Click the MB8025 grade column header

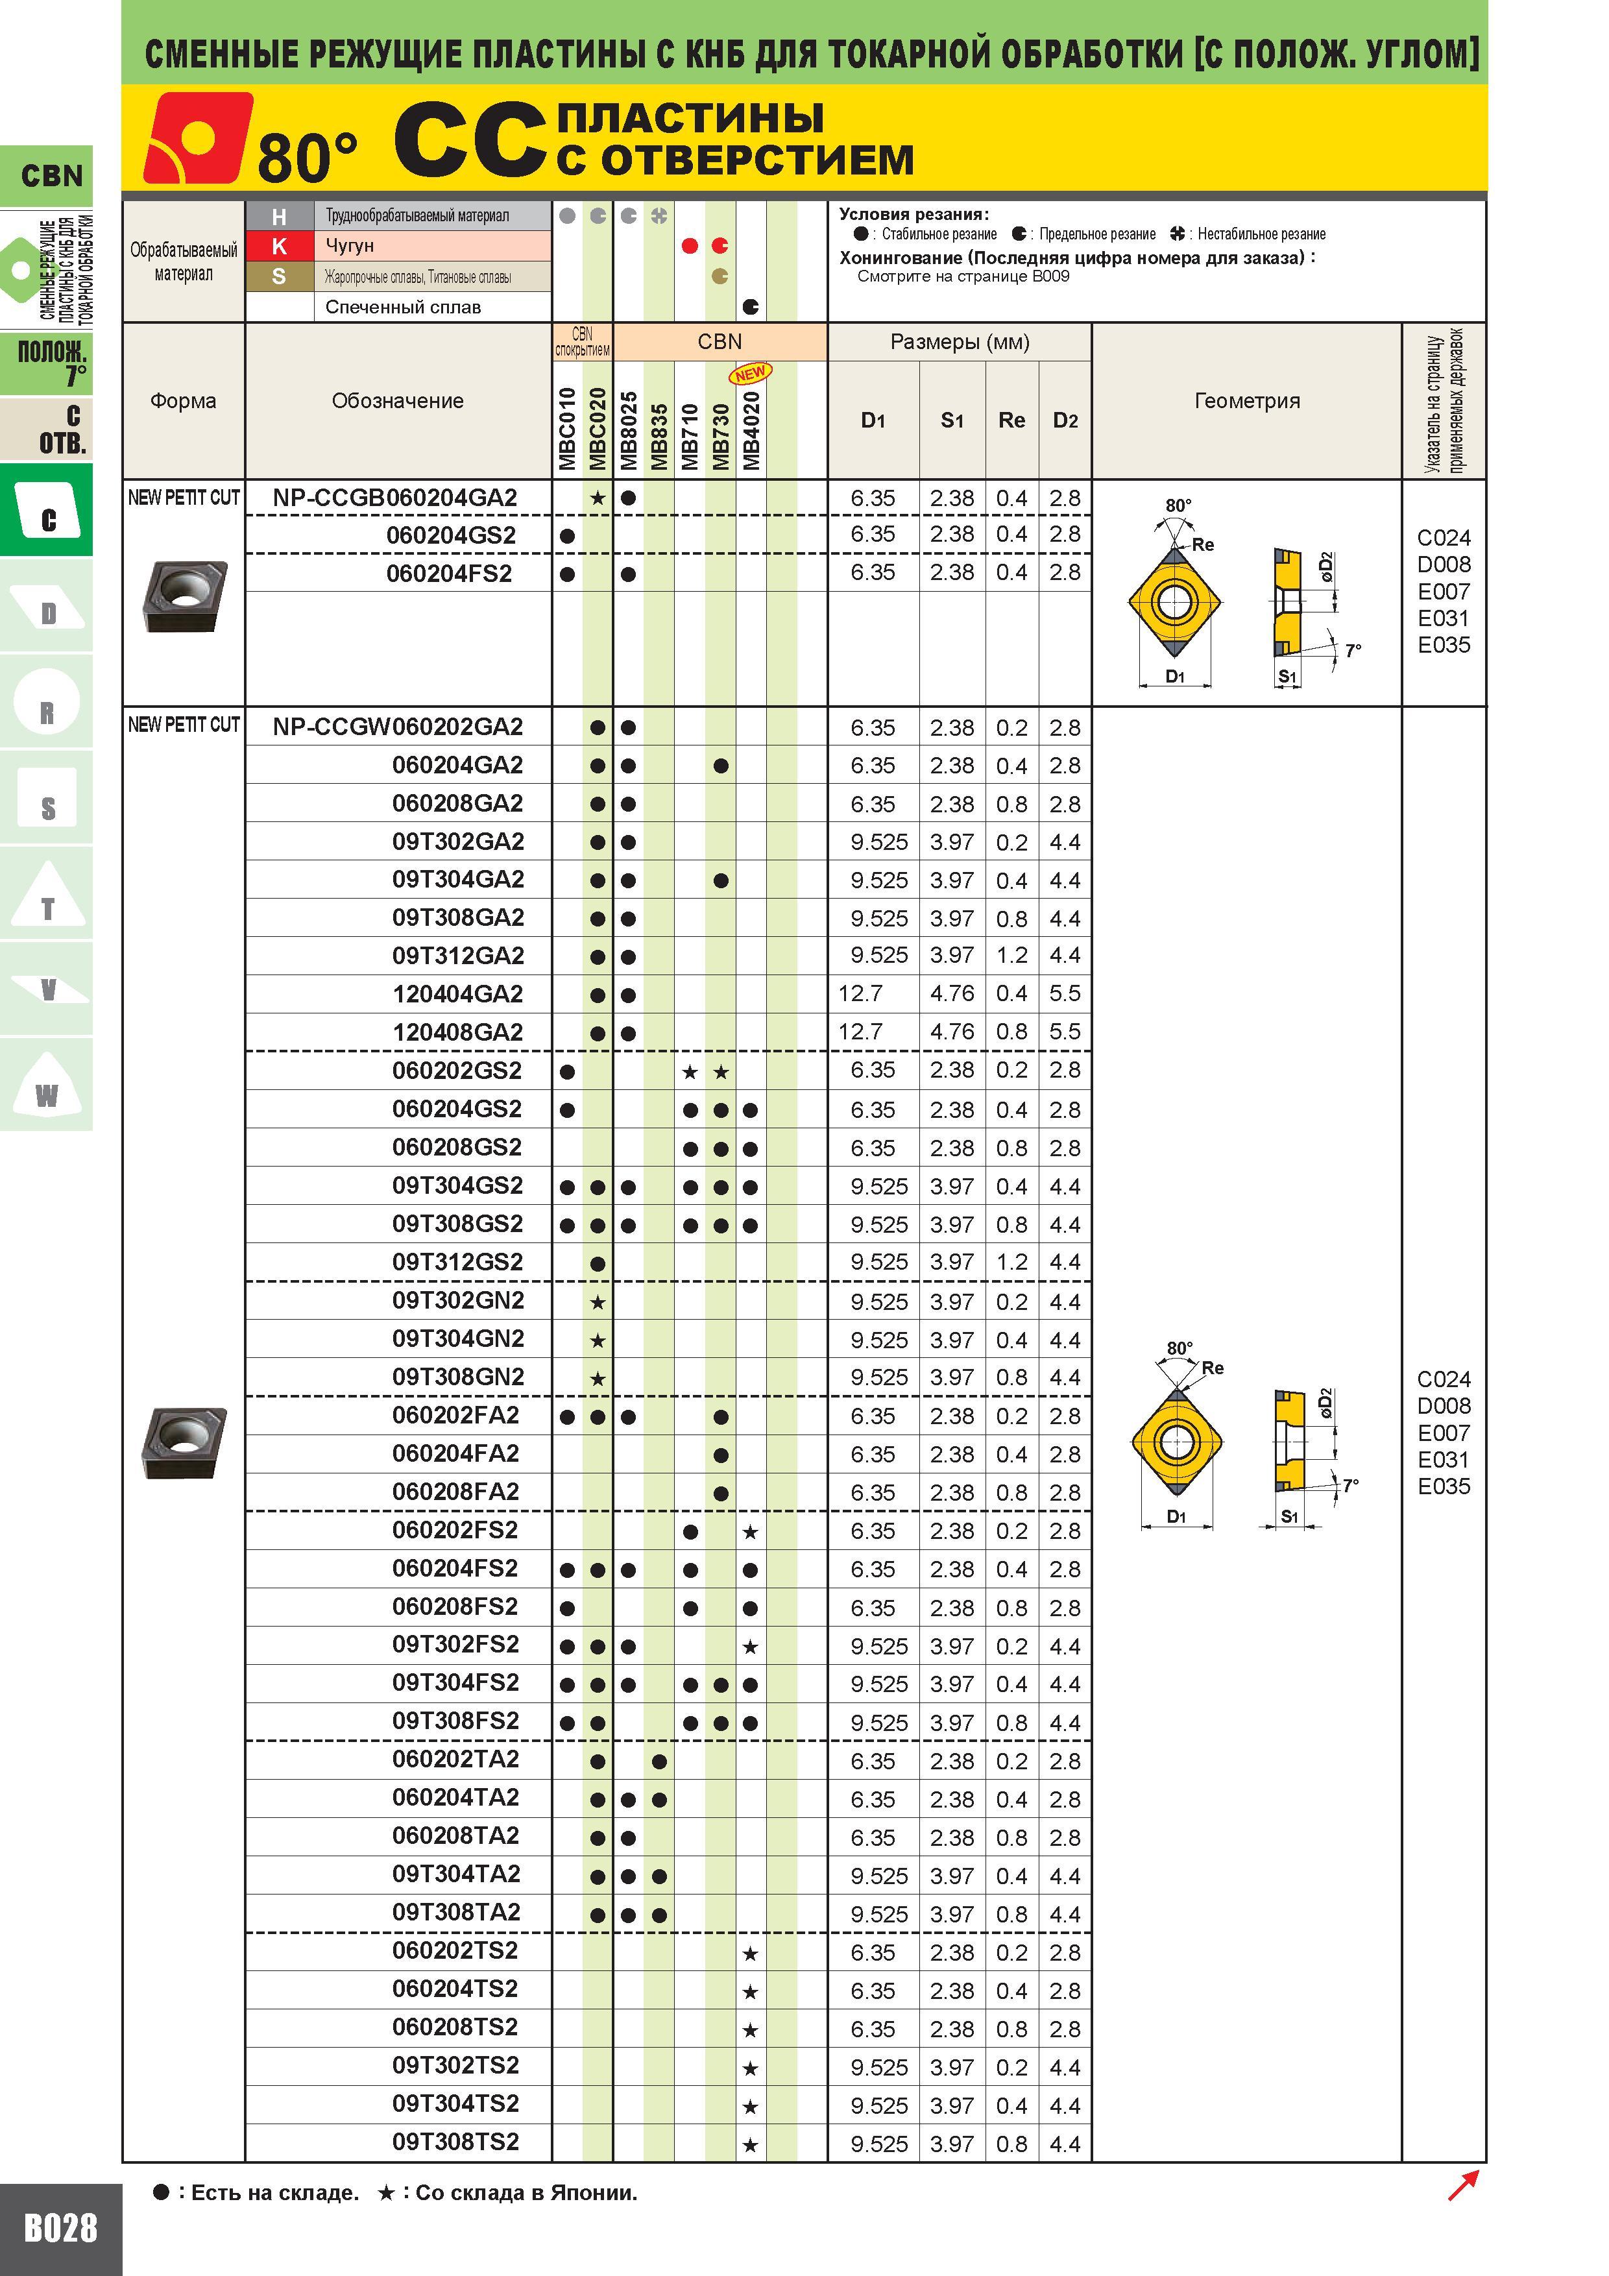629,430
